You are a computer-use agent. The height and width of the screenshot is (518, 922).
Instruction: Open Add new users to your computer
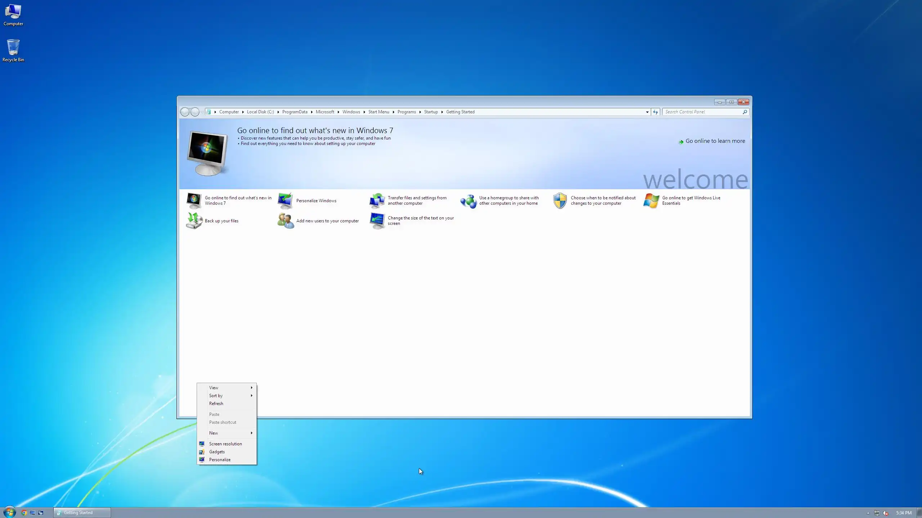click(x=286, y=221)
